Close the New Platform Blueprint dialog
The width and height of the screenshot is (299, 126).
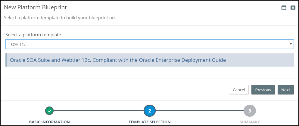pos(293,8)
